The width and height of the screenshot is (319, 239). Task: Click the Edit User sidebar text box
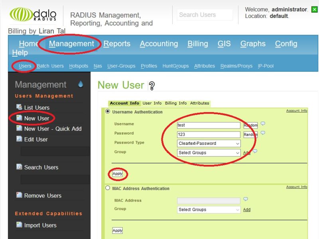click(55, 151)
